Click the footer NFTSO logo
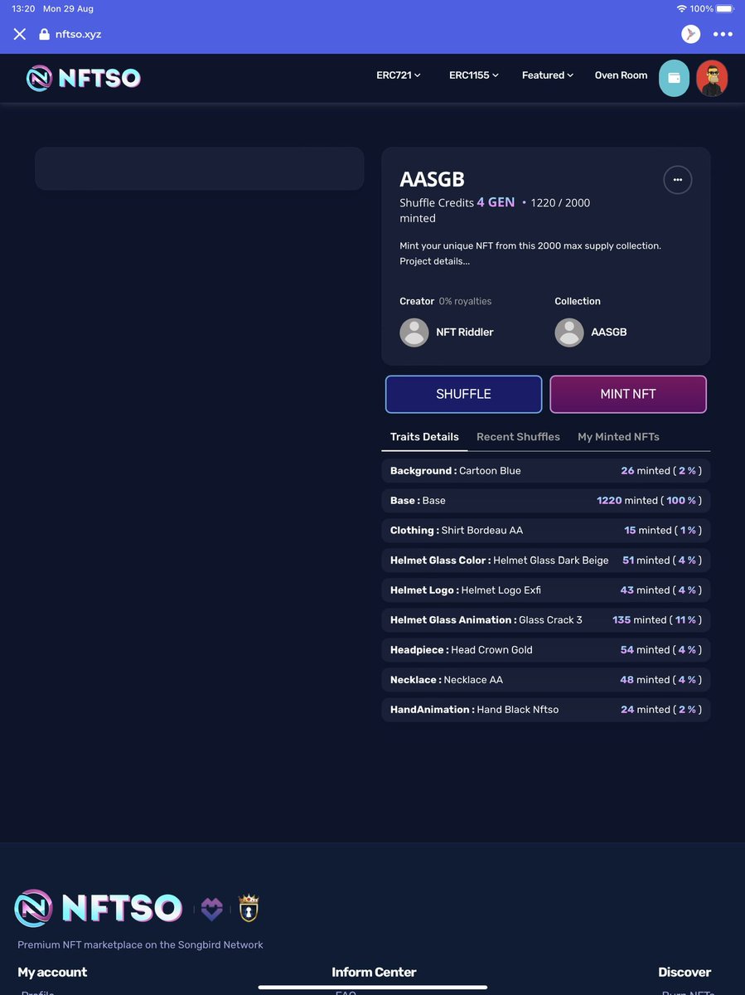Viewport: 745px width, 995px height. [99, 909]
